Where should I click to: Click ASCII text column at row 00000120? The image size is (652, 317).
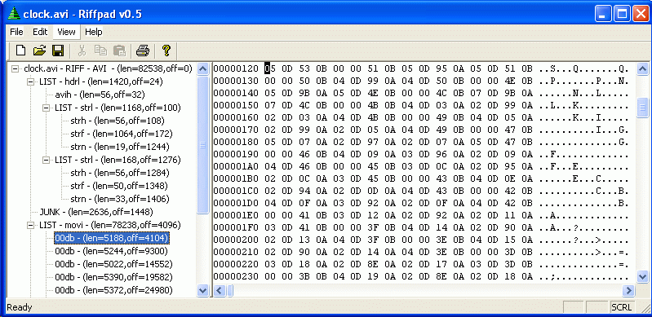click(583, 68)
